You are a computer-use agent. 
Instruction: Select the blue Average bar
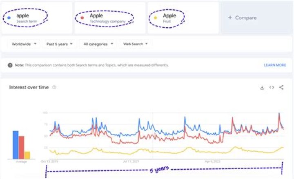pyautogui.click(x=16, y=145)
